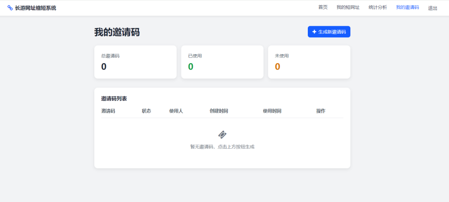
Task: Log out using the 退出 link
Action: click(x=432, y=8)
